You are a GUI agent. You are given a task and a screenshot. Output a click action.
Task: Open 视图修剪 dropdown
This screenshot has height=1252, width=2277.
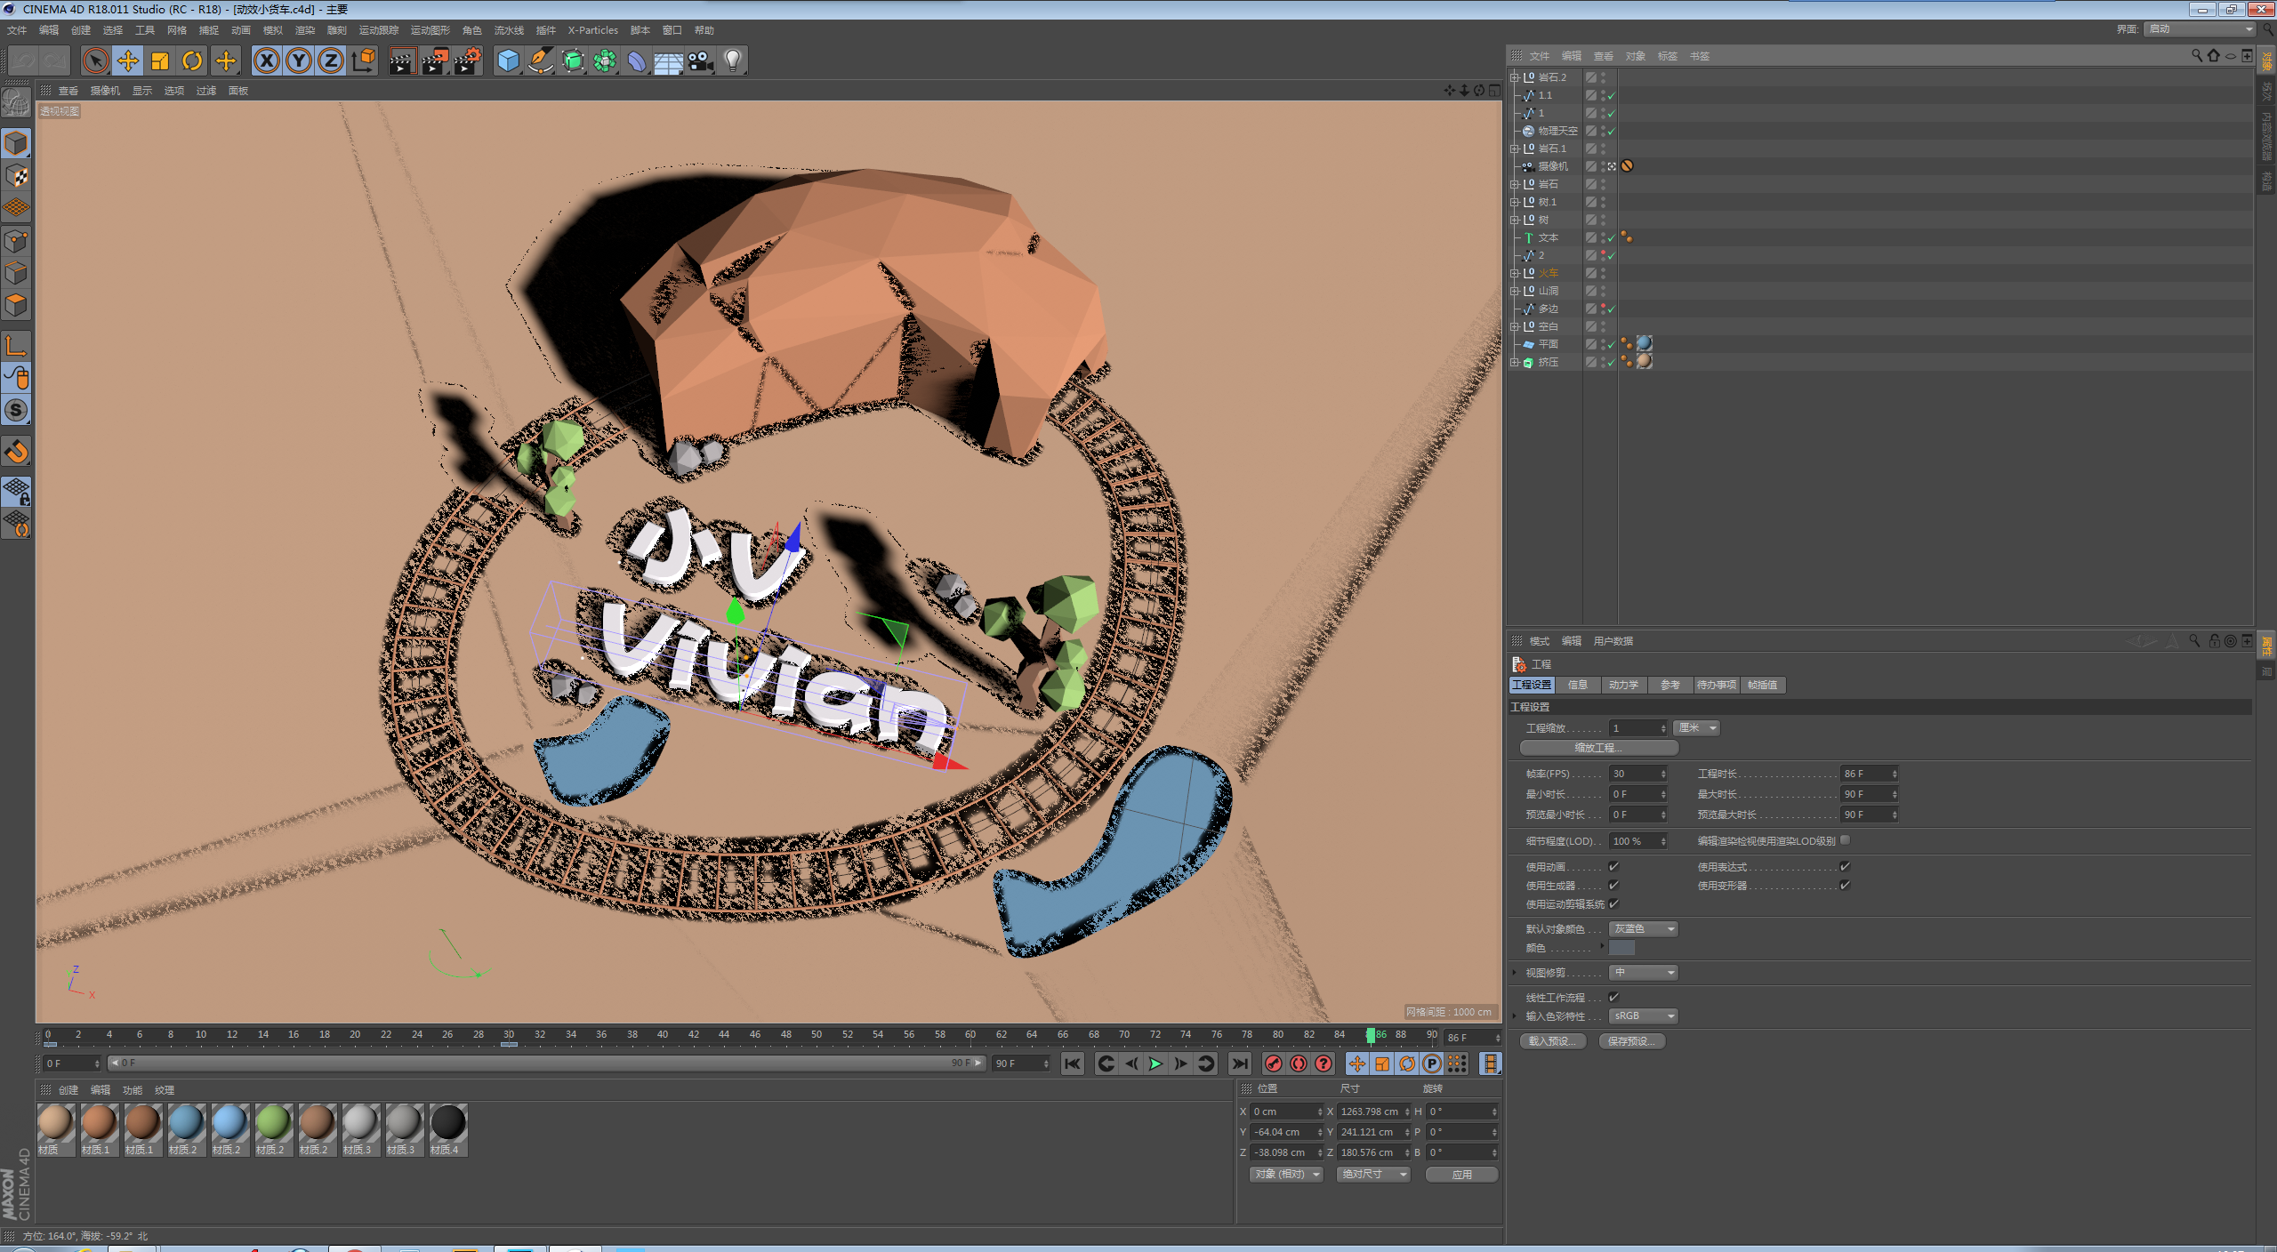click(x=1643, y=972)
